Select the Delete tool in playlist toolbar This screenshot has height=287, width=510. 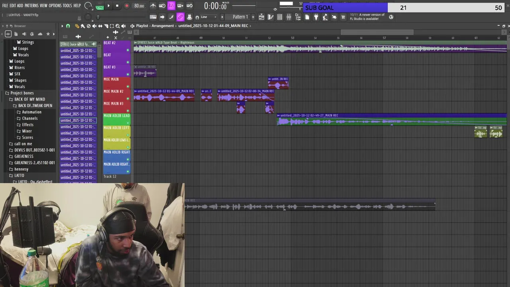coord(88,26)
